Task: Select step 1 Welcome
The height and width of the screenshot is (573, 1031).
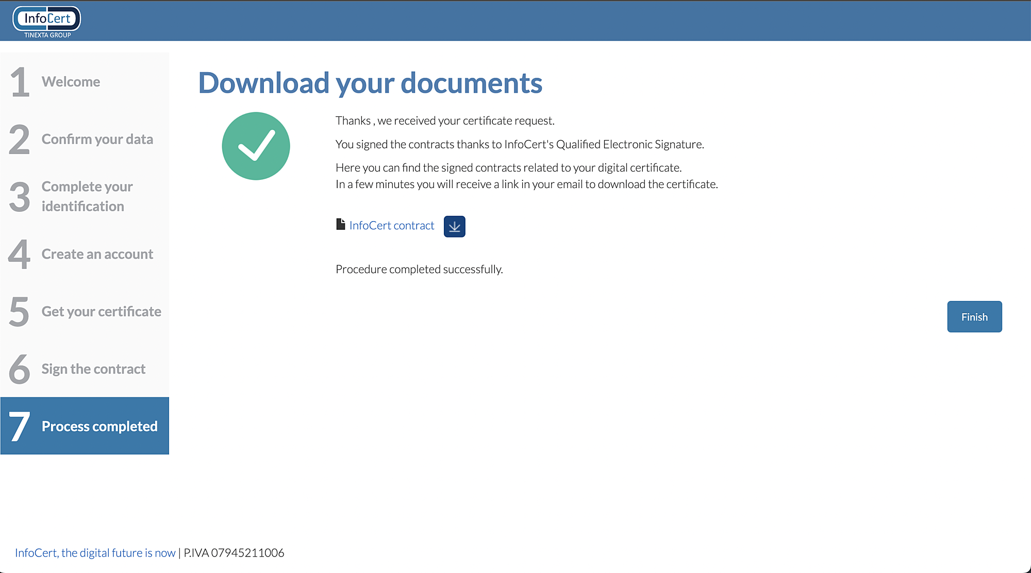Action: (x=71, y=82)
